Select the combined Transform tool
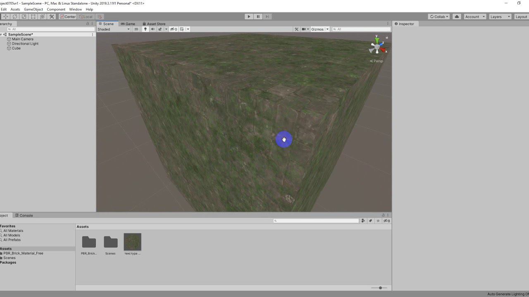This screenshot has height=297, width=529. coord(42,16)
